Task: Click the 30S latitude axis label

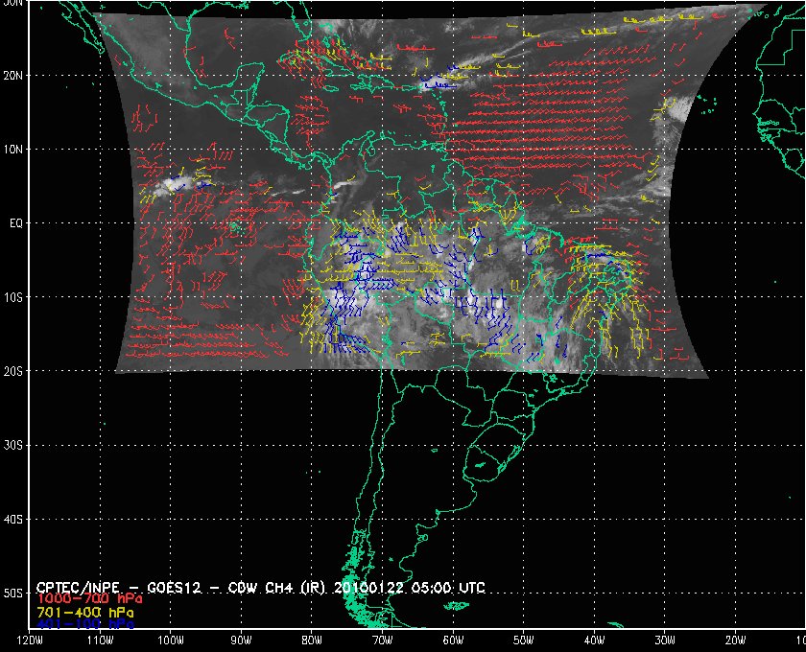Action: coord(12,445)
